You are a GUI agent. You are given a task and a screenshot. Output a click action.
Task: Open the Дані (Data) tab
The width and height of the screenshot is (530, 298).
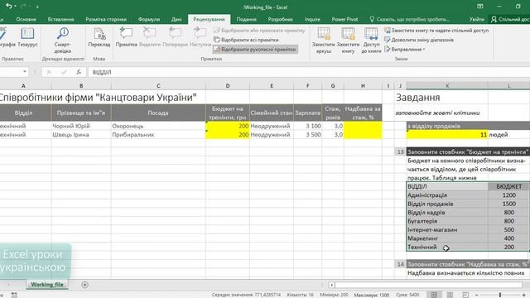pos(176,19)
